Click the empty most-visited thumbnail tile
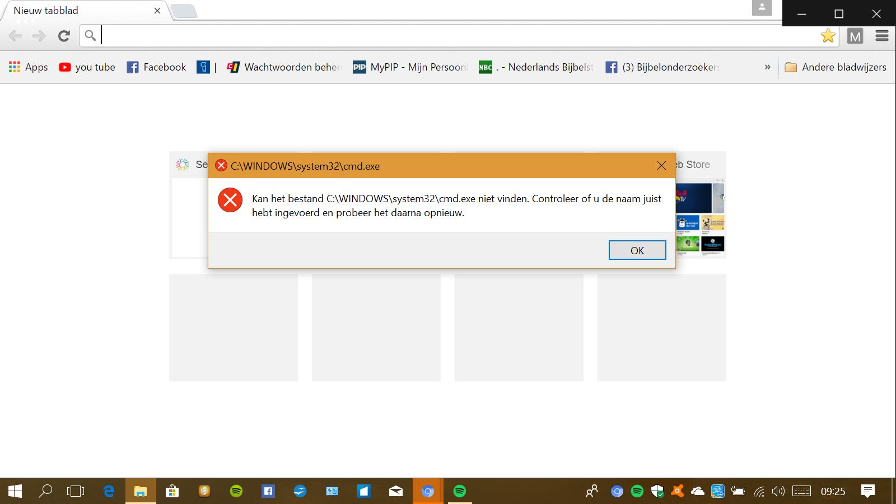The height and width of the screenshot is (504, 896). tap(234, 328)
